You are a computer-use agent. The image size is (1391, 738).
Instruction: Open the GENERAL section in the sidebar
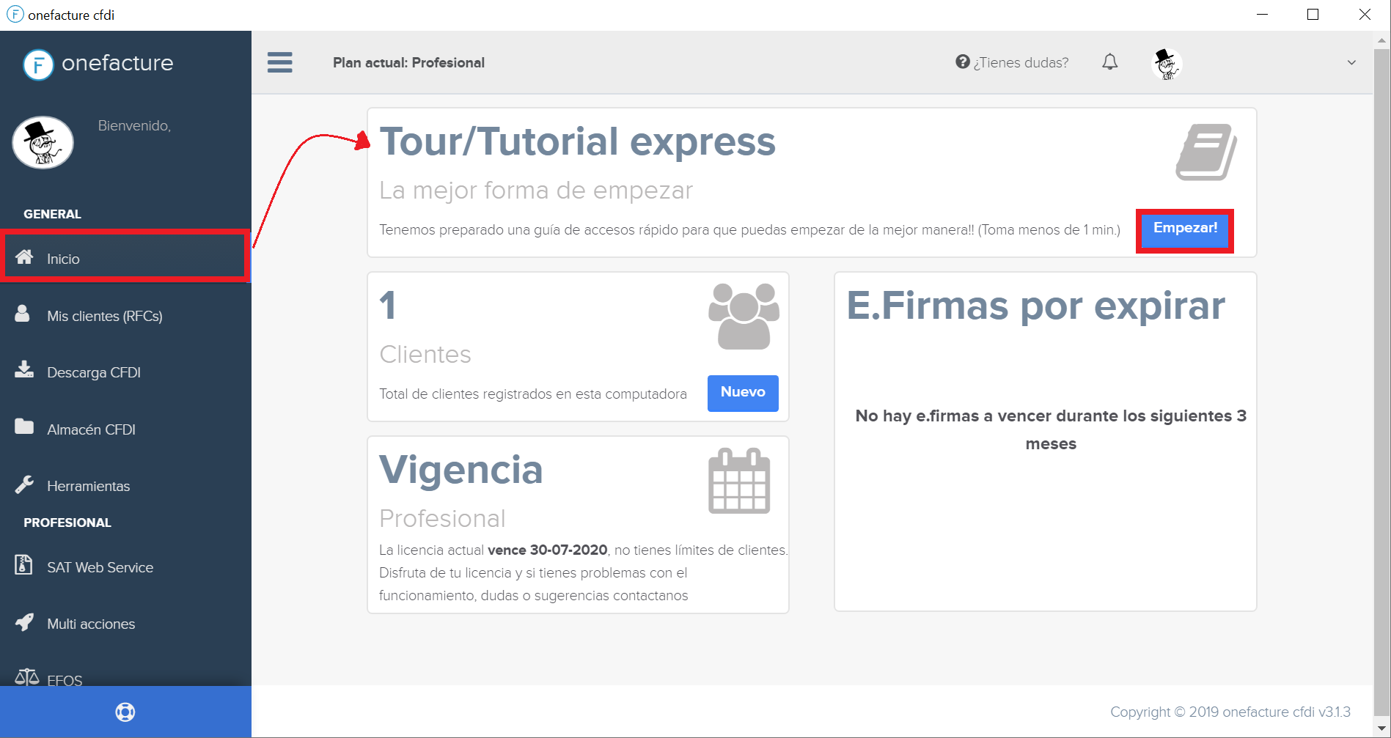pos(51,213)
